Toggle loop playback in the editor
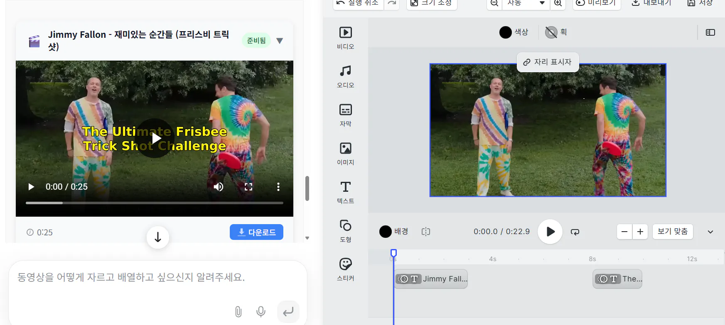725x325 pixels. click(x=575, y=232)
